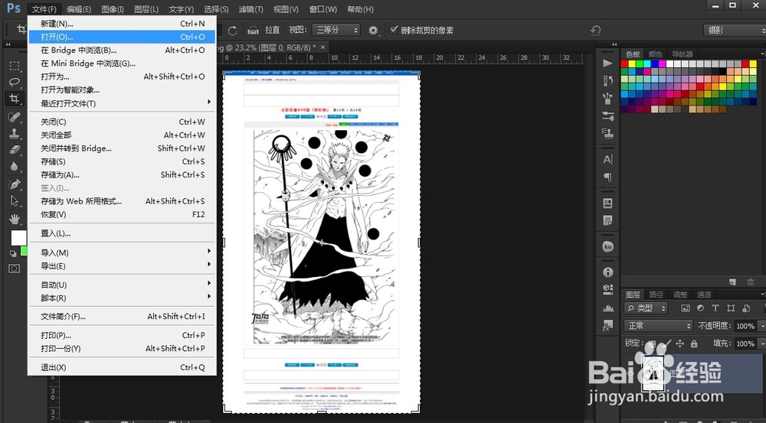Close the document tab with x
Screen dimensions: 766x423
tap(322, 47)
